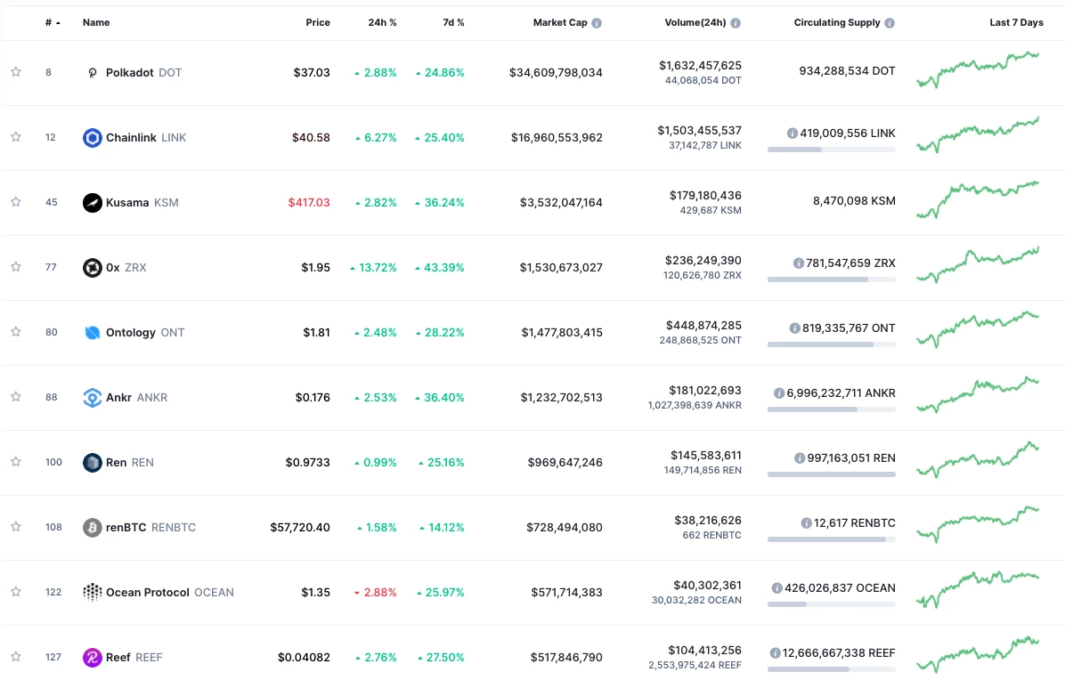Sort by the Name column header
Screen dimensions: 1065x688
(x=96, y=22)
